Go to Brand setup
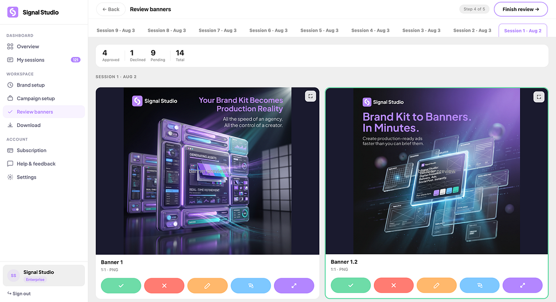Screen dimensions: 556x302 point(43,85)
